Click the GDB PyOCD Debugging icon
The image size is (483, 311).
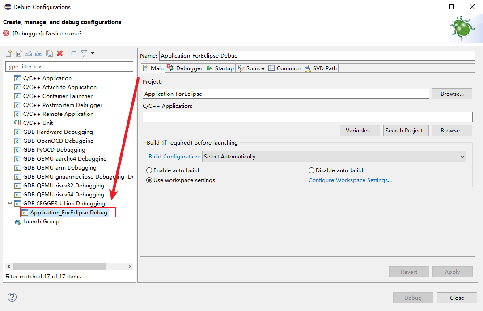tap(17, 150)
